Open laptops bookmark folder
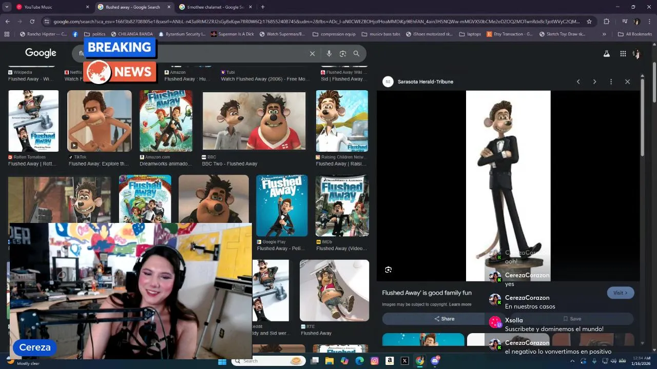 click(x=470, y=34)
